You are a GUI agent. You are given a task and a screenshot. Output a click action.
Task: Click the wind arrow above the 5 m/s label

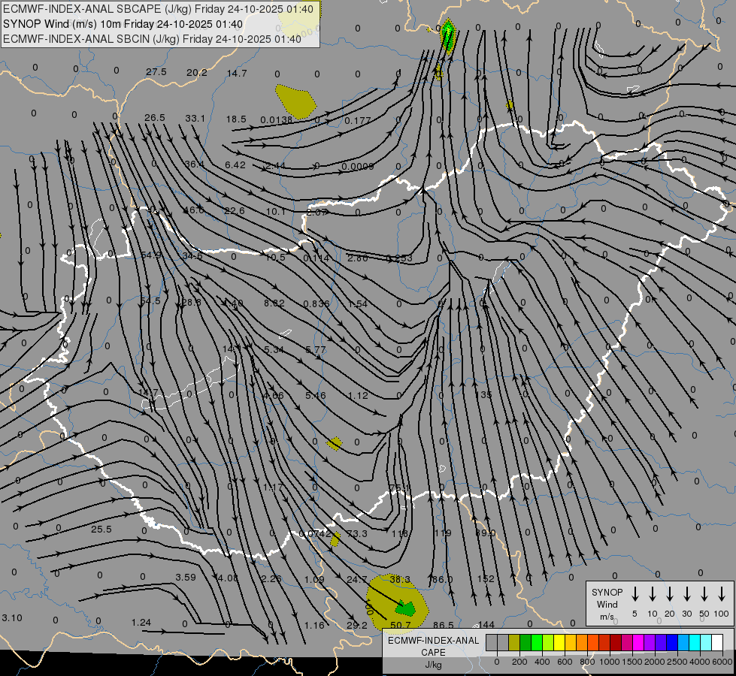[x=635, y=594]
